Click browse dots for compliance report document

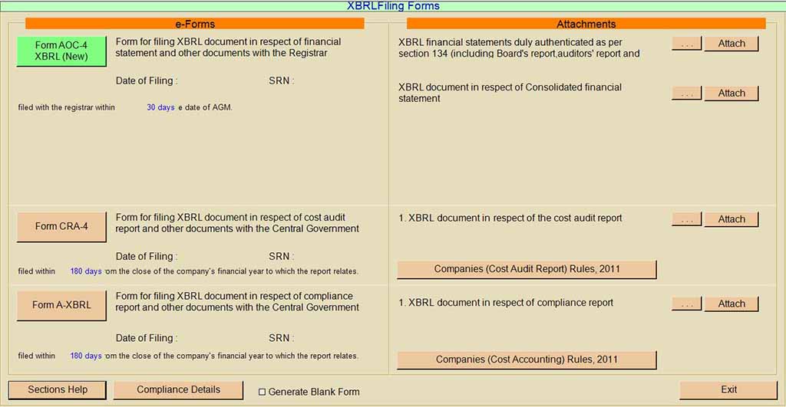point(686,304)
